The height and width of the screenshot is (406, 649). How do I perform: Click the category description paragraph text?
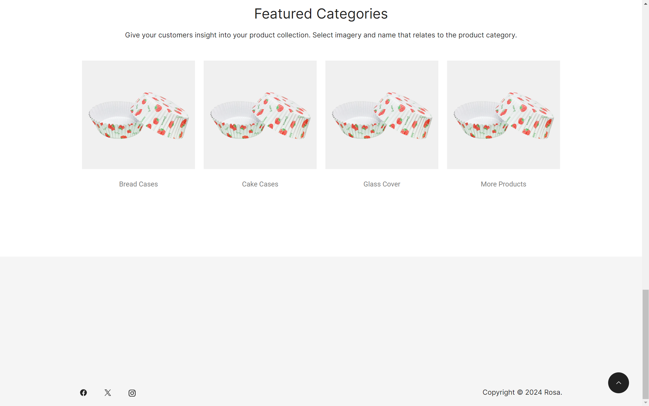(321, 35)
